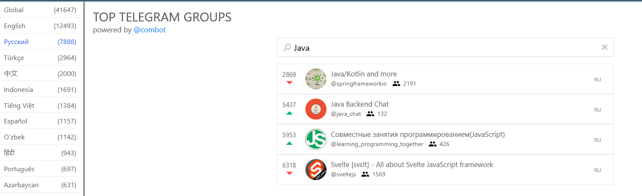Open the @combot link
The width and height of the screenshot is (642, 196).
(x=150, y=30)
